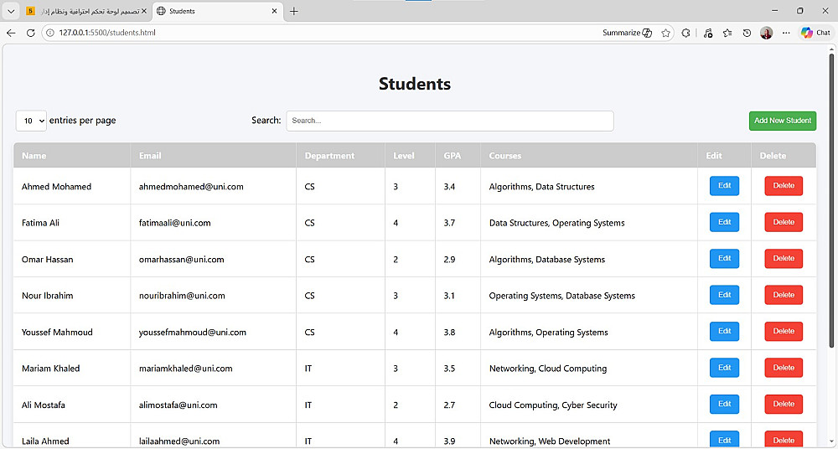Screen dimensions: 838x449
Task: Open the Copilot Chat button
Action: tap(815, 33)
